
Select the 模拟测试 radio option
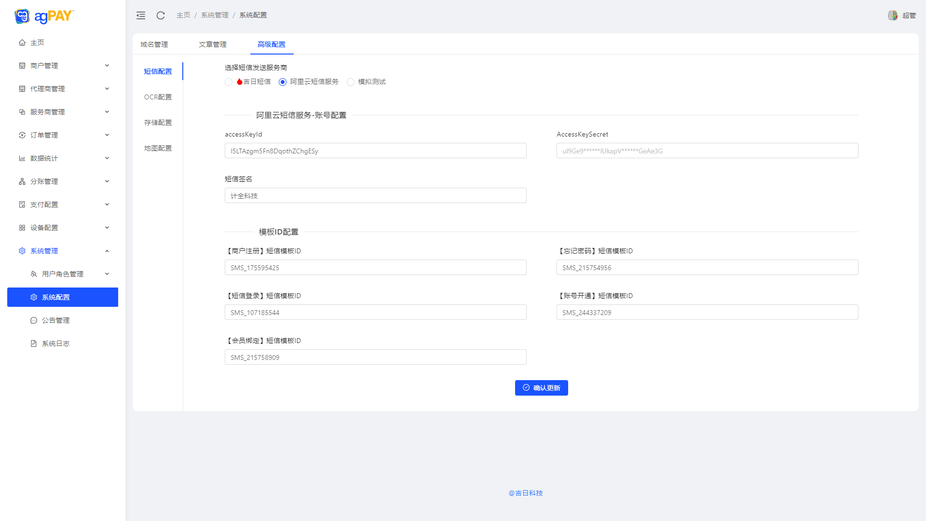coord(351,82)
